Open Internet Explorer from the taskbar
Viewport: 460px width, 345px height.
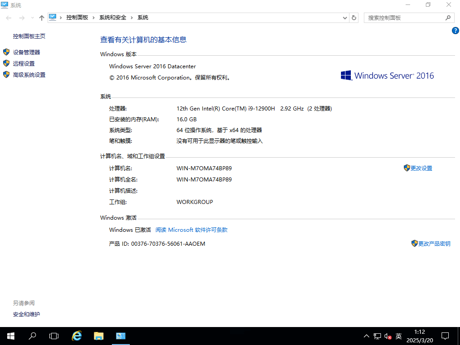(x=77, y=336)
